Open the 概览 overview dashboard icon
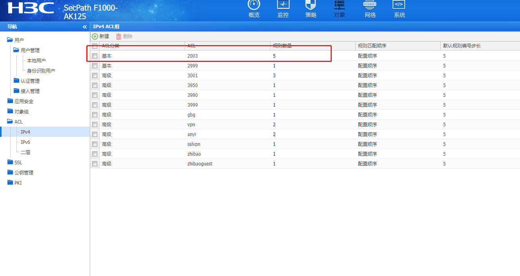Image resolution: width=520 pixels, height=276 pixels. [254, 4]
